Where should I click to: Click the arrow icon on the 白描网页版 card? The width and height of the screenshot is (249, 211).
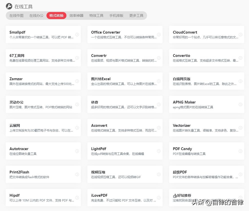point(241,81)
